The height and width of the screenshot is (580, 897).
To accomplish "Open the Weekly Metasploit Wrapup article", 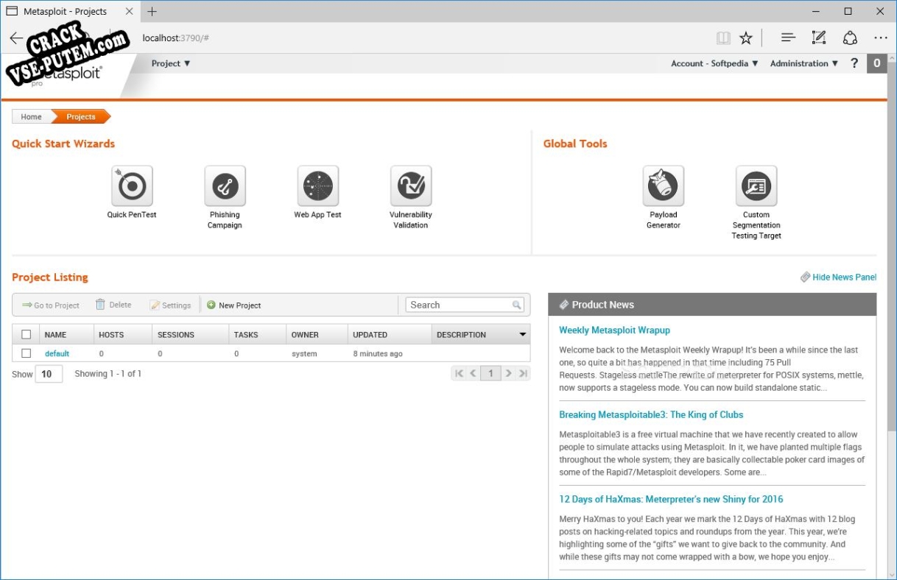I will click(614, 330).
